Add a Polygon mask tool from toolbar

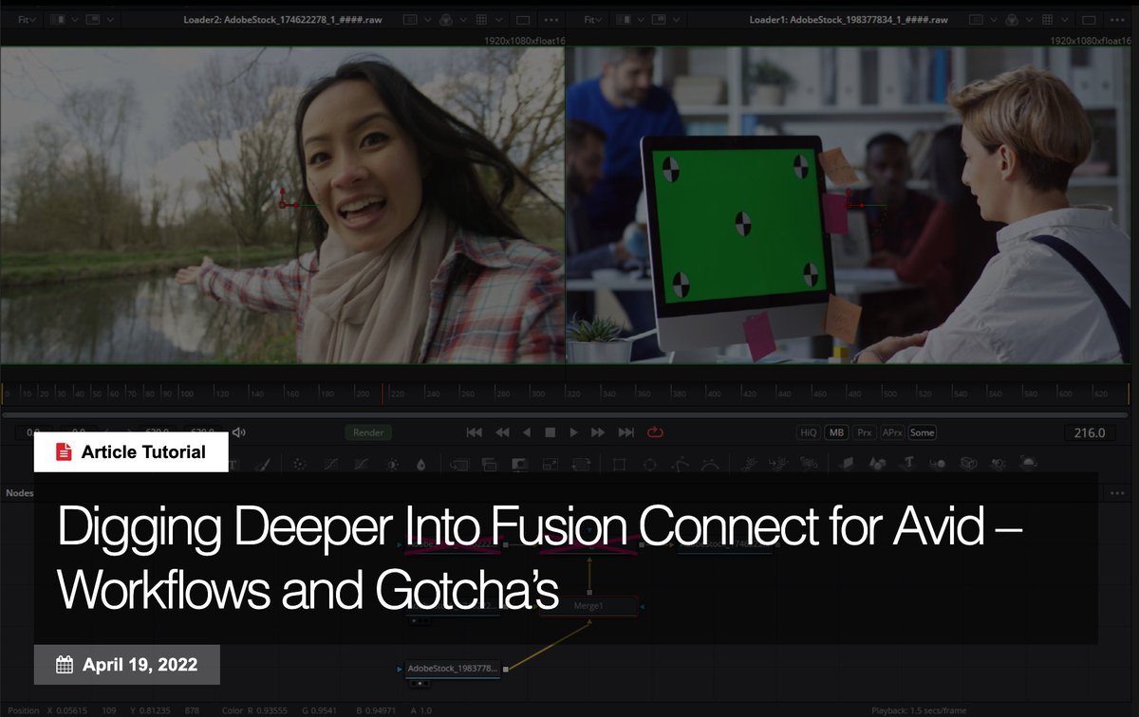tap(680, 464)
